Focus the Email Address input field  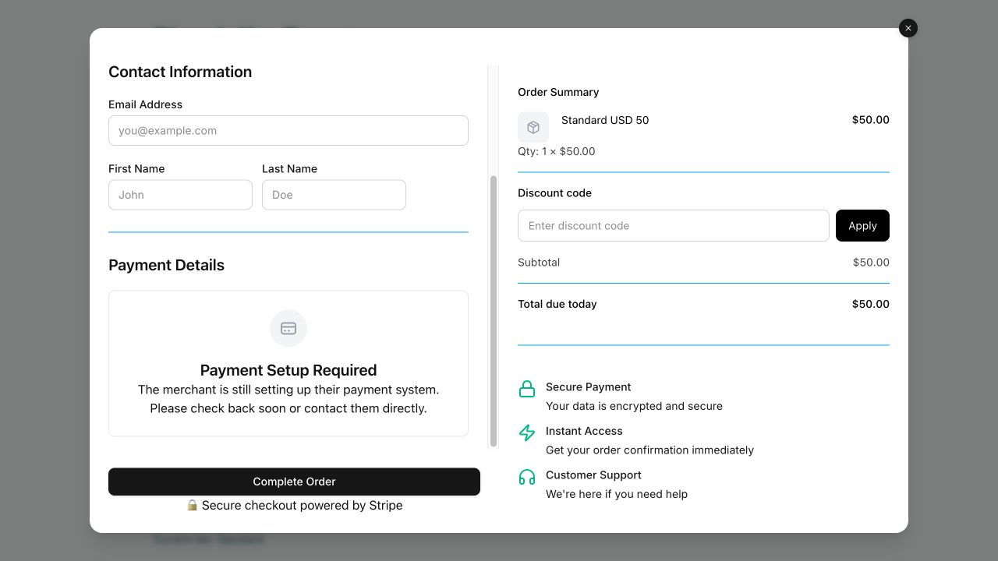pos(288,131)
